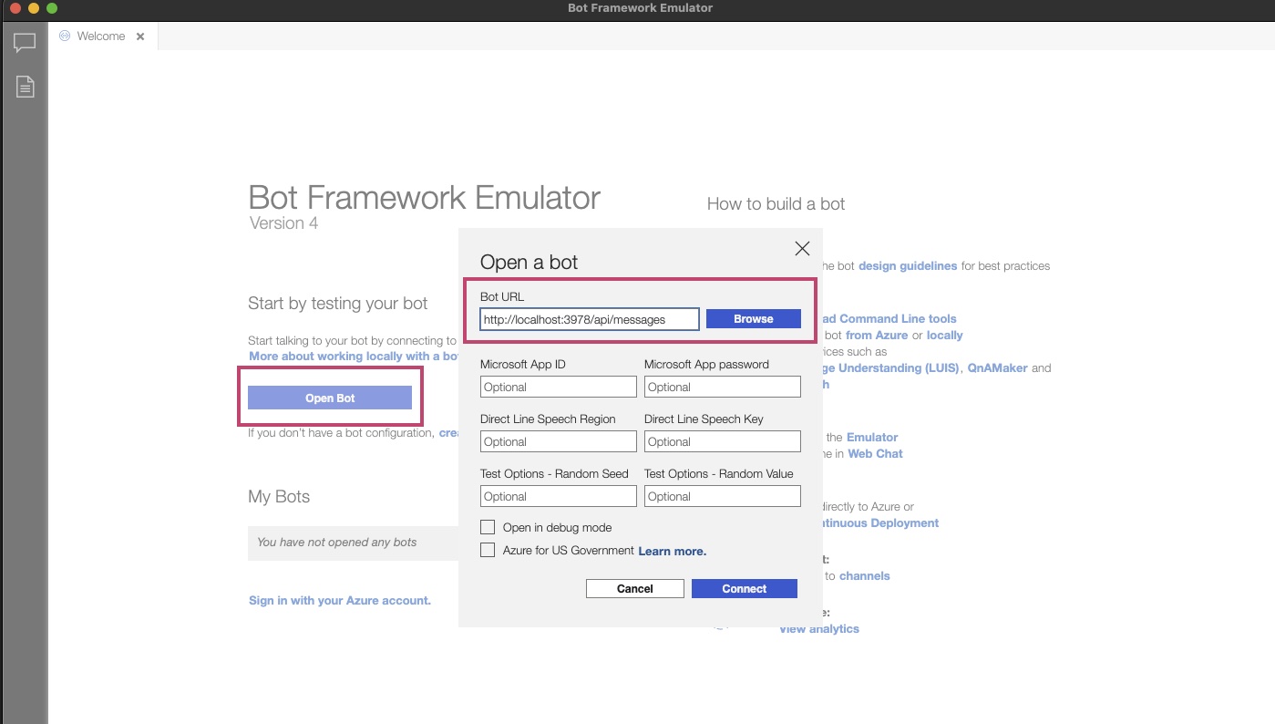1275x724 pixels.
Task: Open the design guidelines link
Action: (908, 266)
